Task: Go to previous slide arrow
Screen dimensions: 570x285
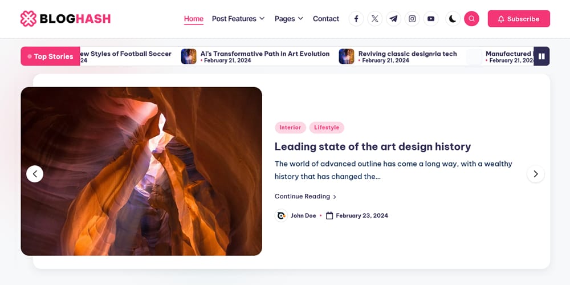Action: [35, 174]
